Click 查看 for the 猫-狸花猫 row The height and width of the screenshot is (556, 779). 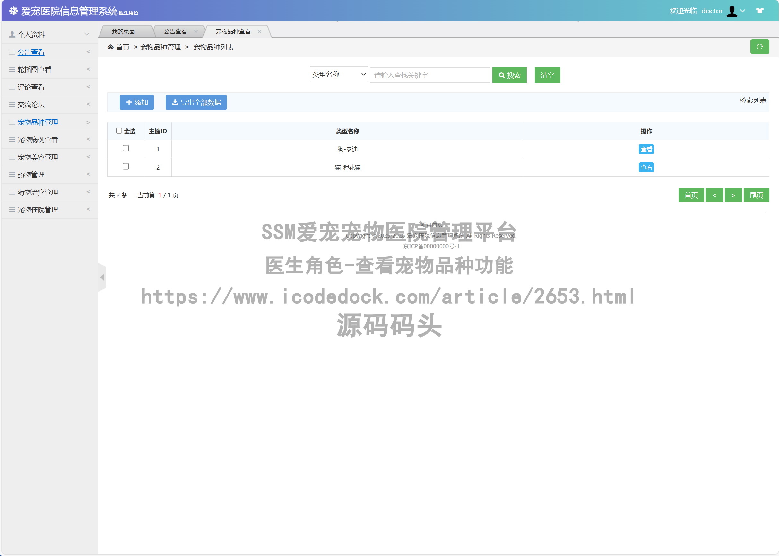click(x=646, y=167)
